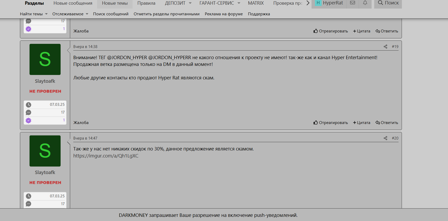Viewport: 448px width, 221px height.
Task: Open the inbox envelope icon
Action: tap(352, 3)
